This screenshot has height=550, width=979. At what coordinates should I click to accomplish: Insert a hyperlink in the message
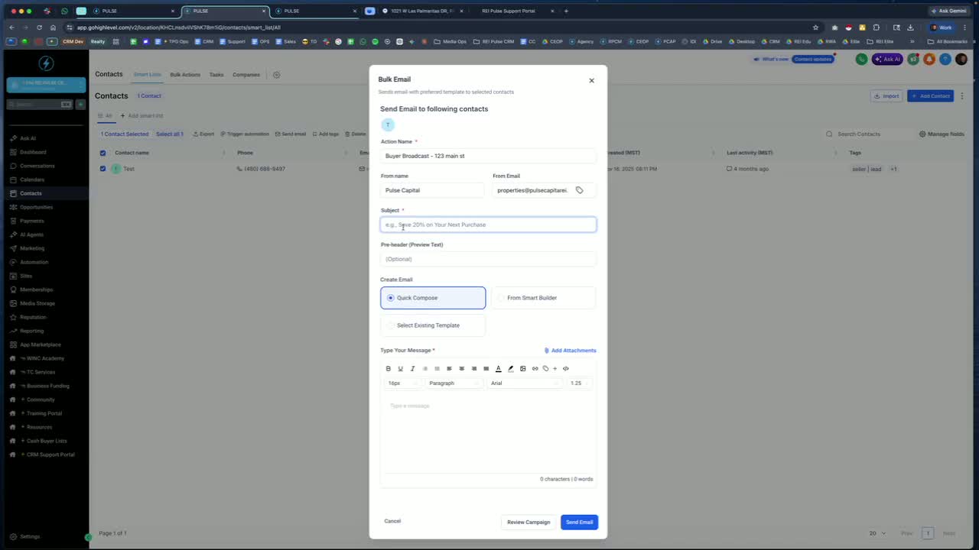pos(535,368)
